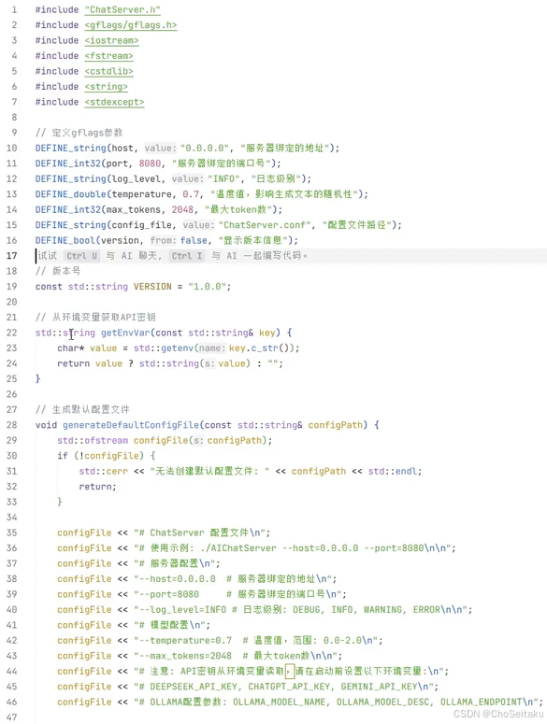Click the "--host=0.0.0.0" string on line 38
This screenshot has width=547, height=724.
coord(235,579)
